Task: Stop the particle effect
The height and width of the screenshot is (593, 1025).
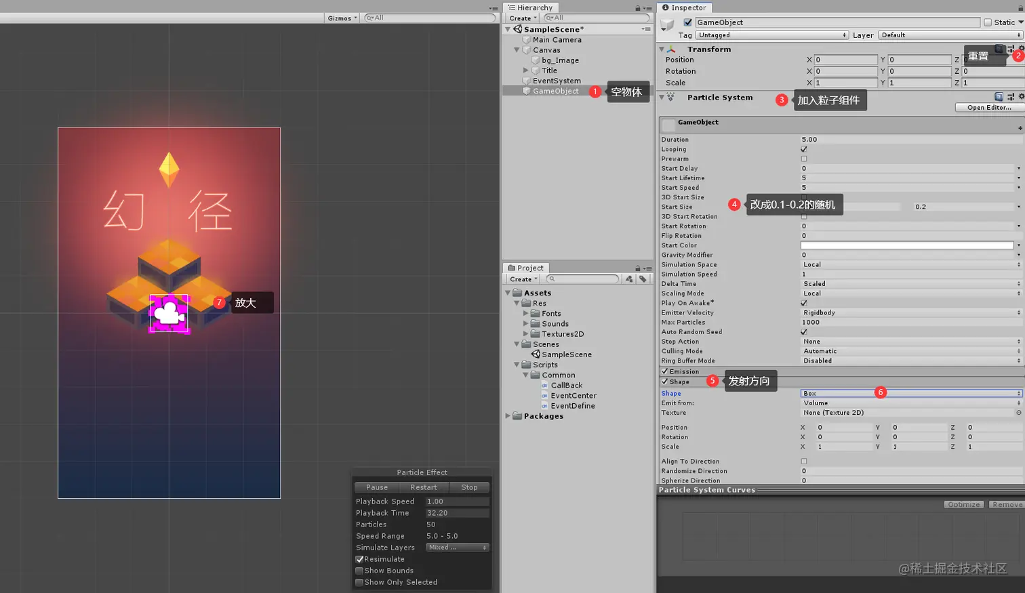Action: pos(469,487)
